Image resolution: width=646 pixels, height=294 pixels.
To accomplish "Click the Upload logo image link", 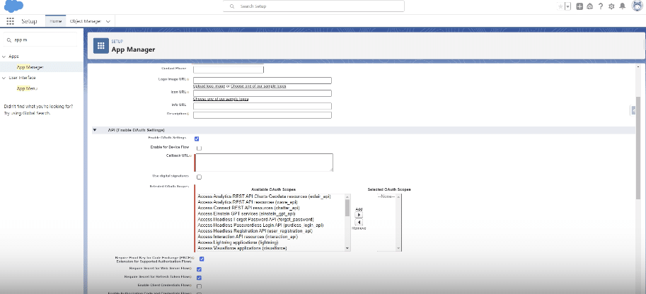I will coord(209,86).
